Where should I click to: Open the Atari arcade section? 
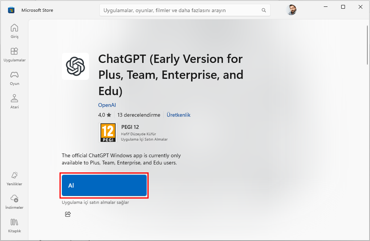[14, 101]
